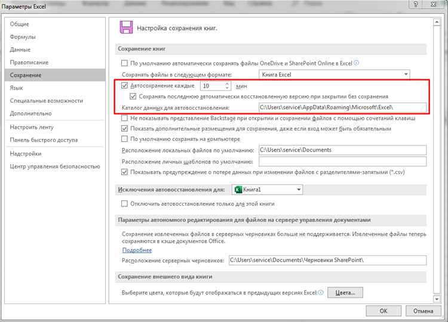Open the Книга Excel file format dropdown
The image size is (448, 322).
click(335, 75)
